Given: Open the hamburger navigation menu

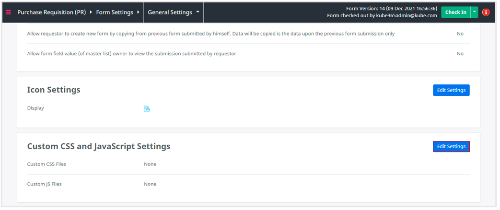Looking at the screenshot, I should pyautogui.click(x=8, y=12).
